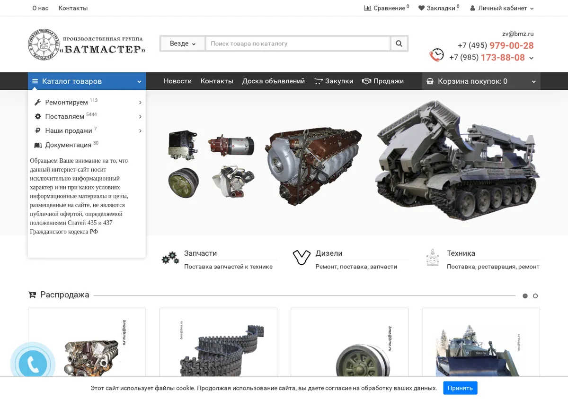This screenshot has width=568, height=399.
Task: Focus the catalog search input field
Action: (298, 43)
